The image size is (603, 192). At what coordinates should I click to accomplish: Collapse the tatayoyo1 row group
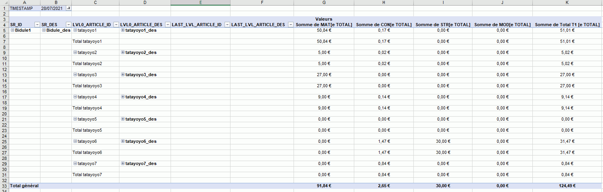coord(75,30)
